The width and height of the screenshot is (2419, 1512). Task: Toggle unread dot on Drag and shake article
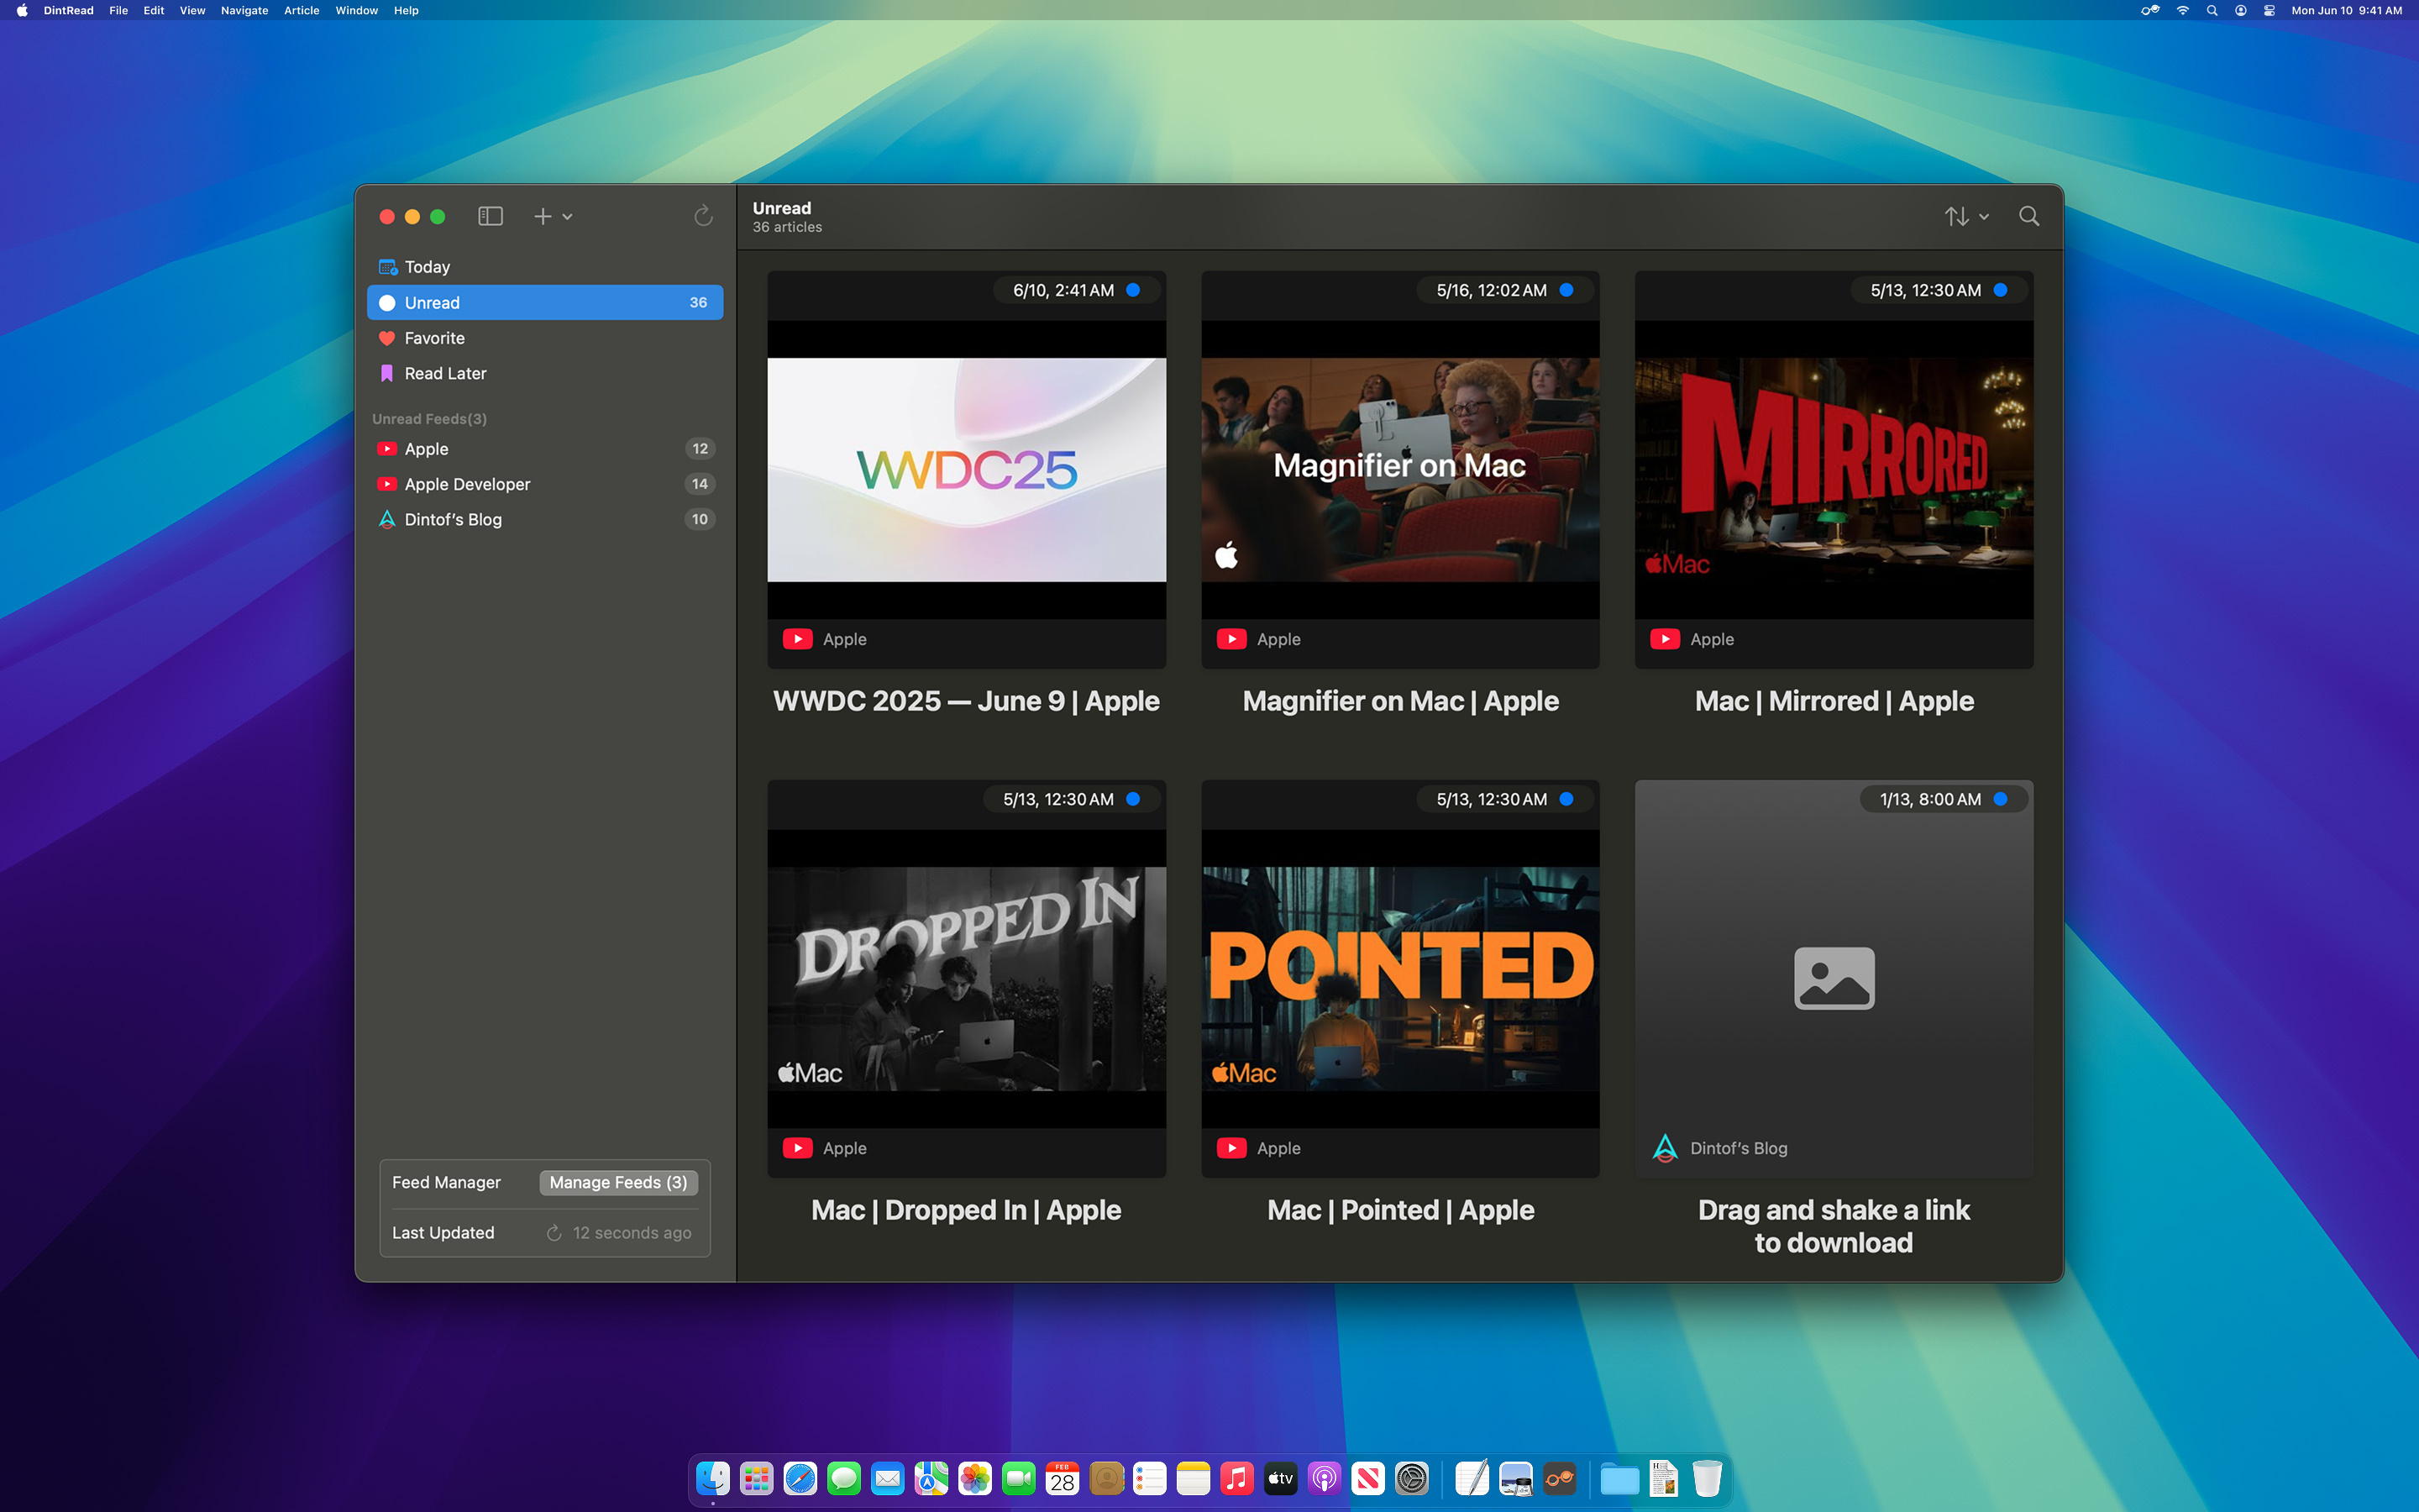tap(2000, 799)
